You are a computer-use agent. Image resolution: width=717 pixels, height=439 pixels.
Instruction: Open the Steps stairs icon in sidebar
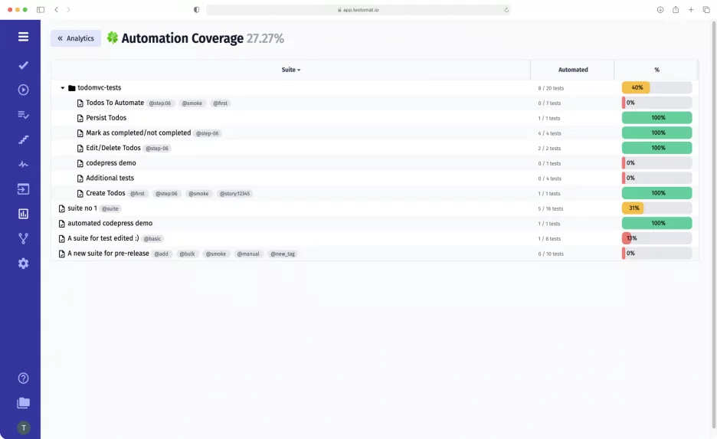pos(23,139)
